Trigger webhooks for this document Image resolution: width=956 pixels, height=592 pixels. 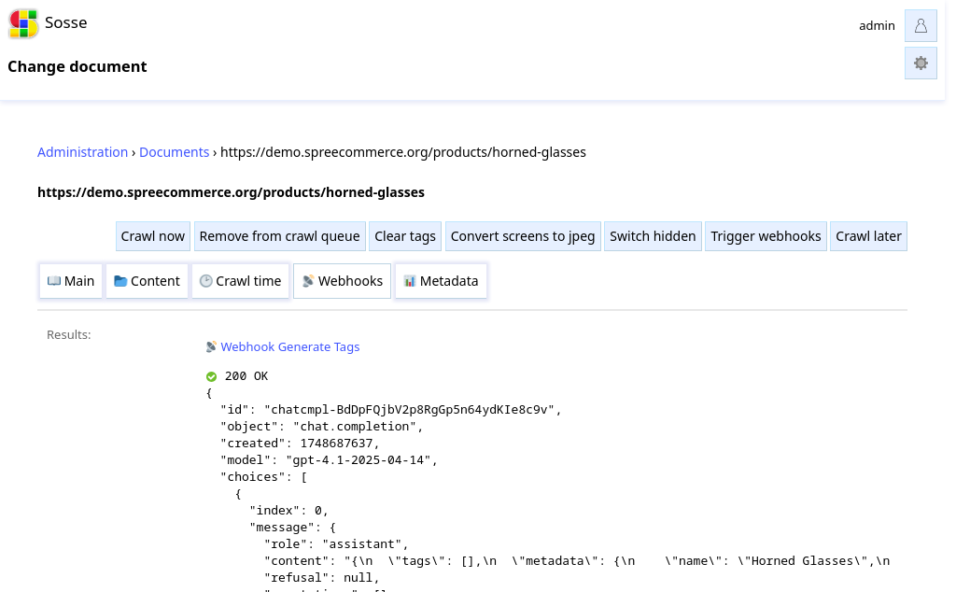coord(766,236)
